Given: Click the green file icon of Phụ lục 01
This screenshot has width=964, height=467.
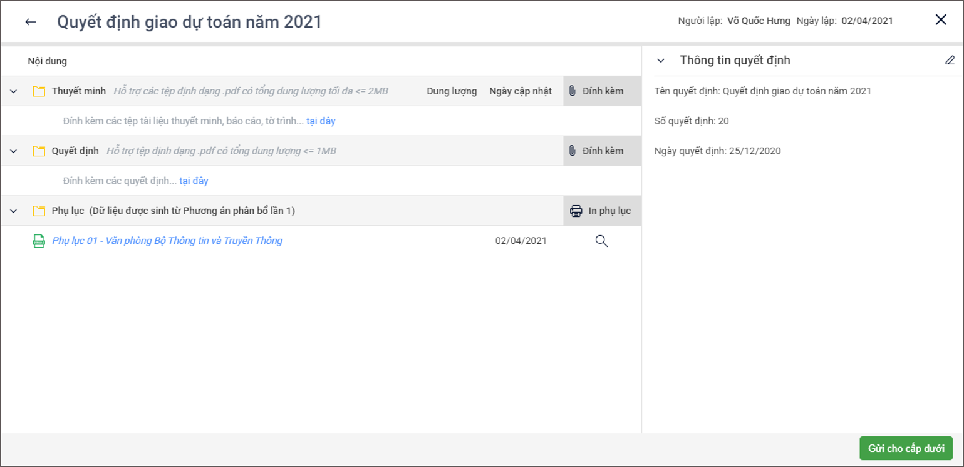Looking at the screenshot, I should click(39, 241).
